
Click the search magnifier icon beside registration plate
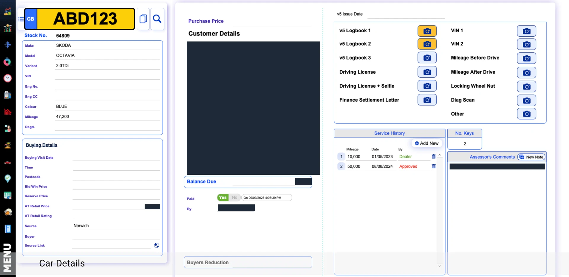157,19
